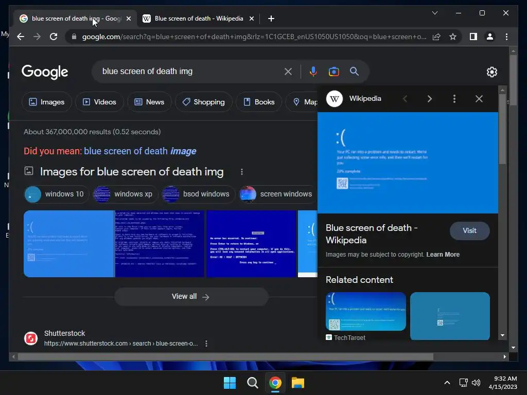Close the Wikipedia image preview panel
527x395 pixels.
pos(479,99)
